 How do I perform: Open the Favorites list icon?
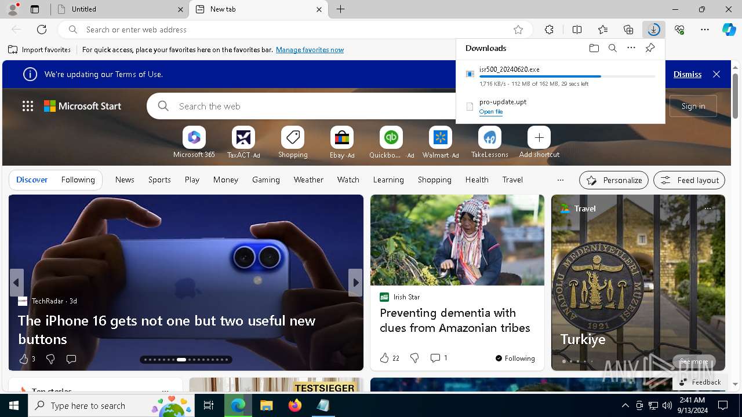[603, 30]
